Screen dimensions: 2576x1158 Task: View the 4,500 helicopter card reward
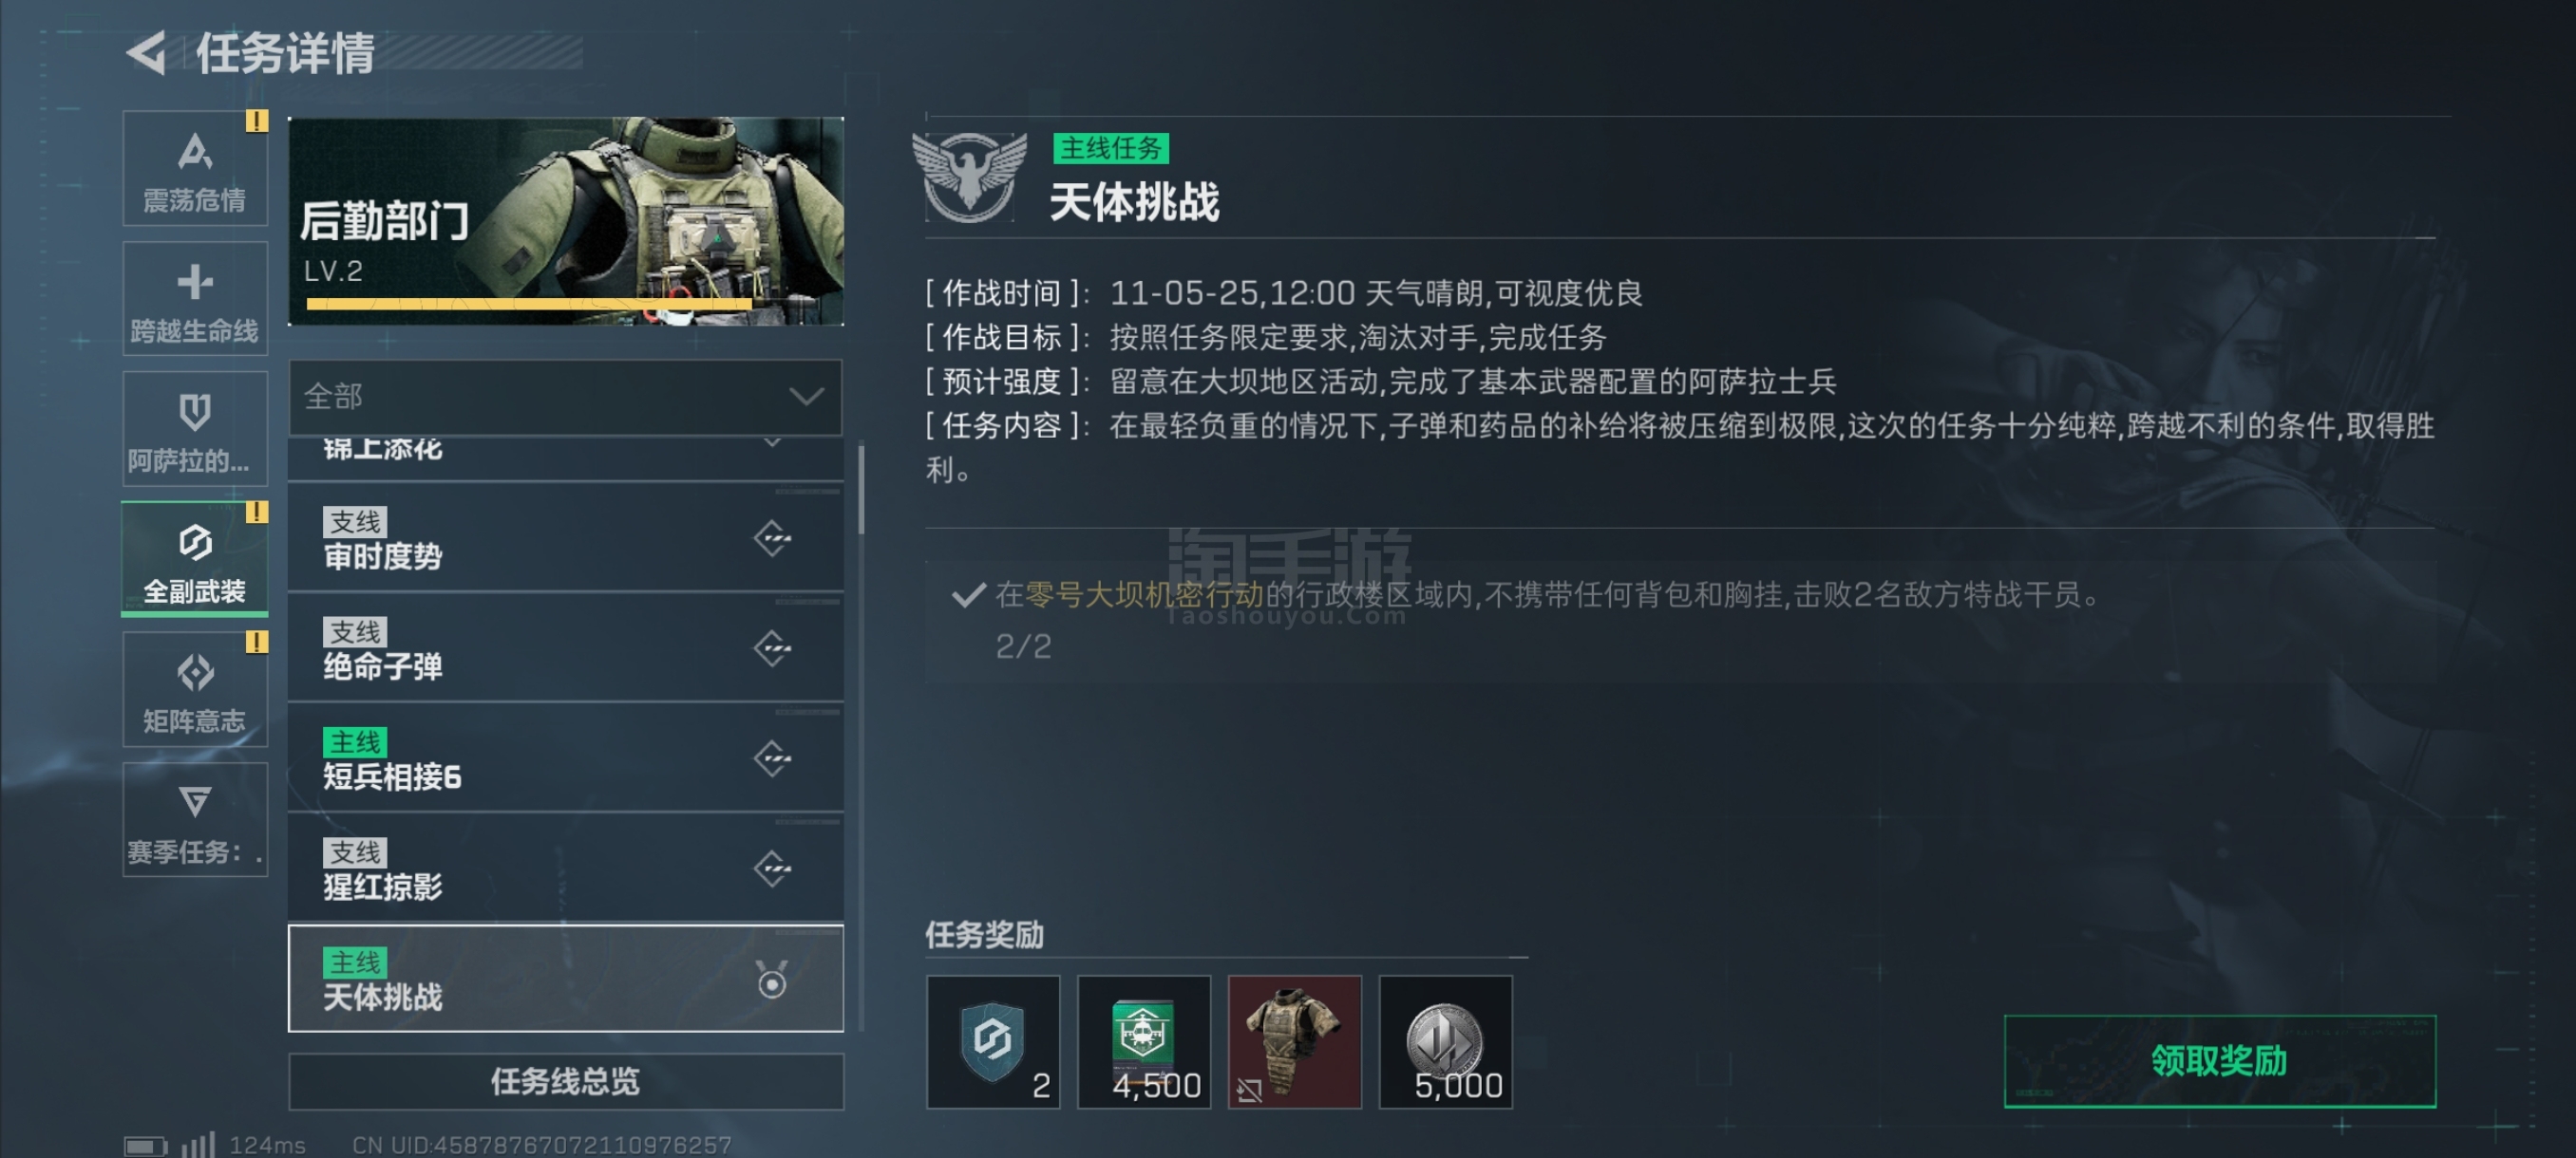pos(1143,1042)
